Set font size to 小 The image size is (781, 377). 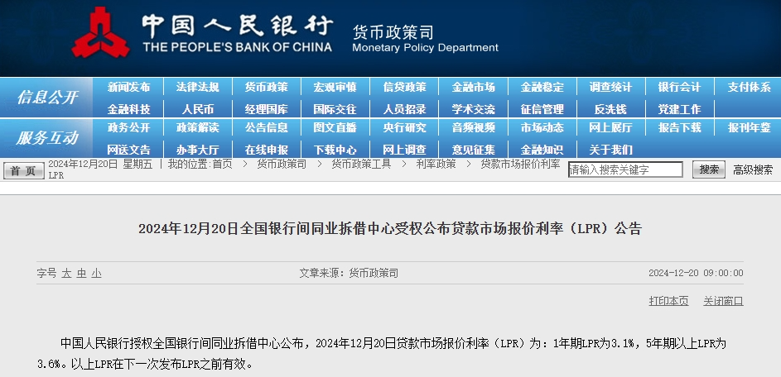tap(96, 273)
